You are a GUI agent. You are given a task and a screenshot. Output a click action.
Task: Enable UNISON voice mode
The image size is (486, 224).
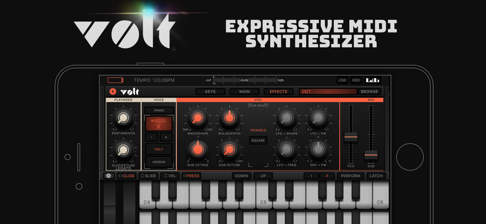(x=159, y=162)
